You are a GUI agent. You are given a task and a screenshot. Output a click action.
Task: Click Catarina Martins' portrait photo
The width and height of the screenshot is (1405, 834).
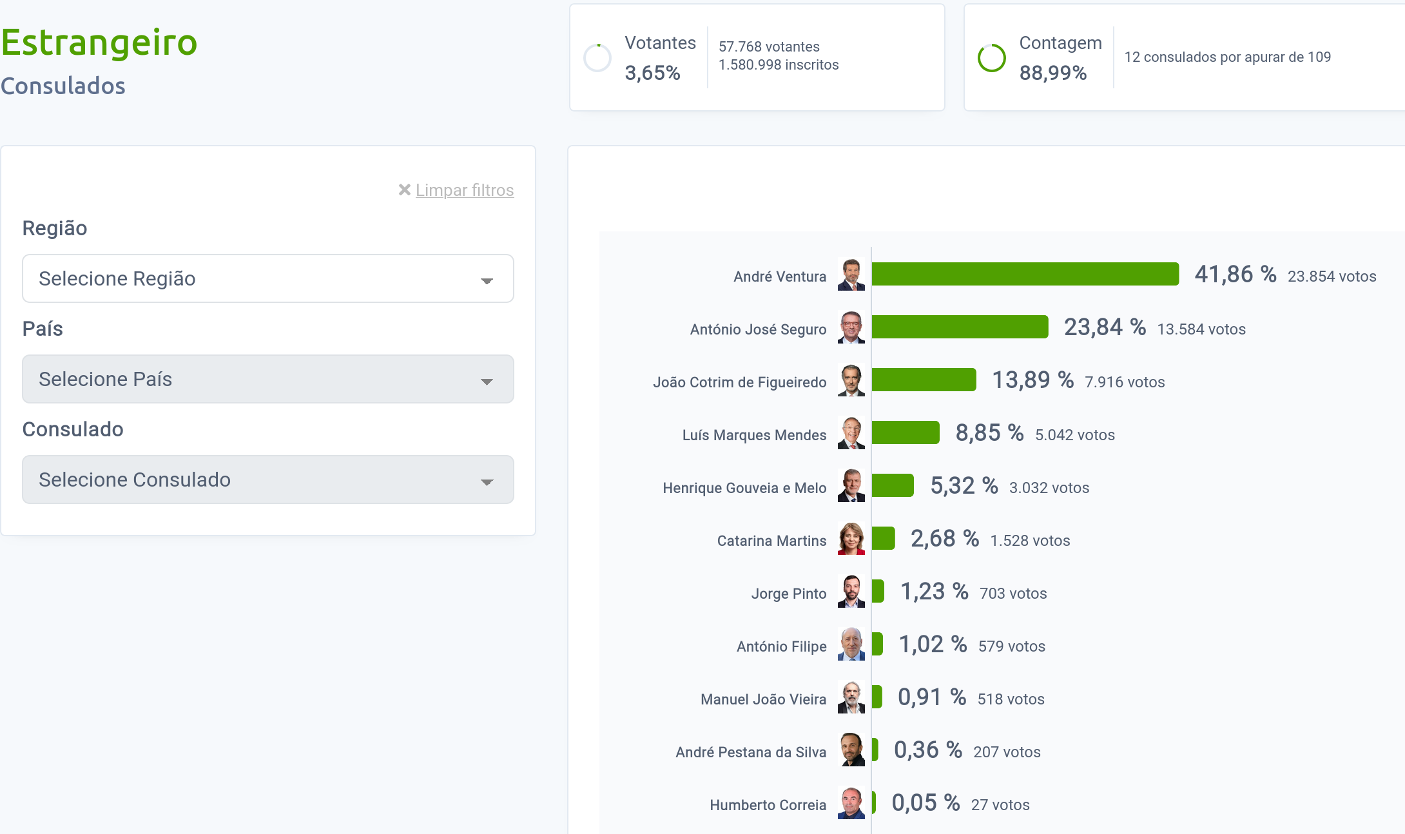click(x=851, y=539)
